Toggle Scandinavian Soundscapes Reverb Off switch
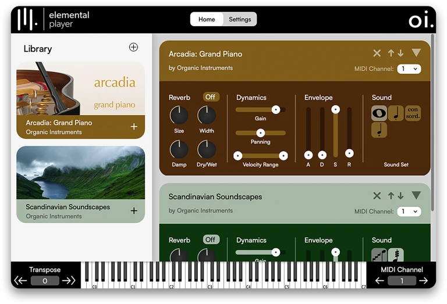Screen dimensions: 447x304 pos(211,239)
